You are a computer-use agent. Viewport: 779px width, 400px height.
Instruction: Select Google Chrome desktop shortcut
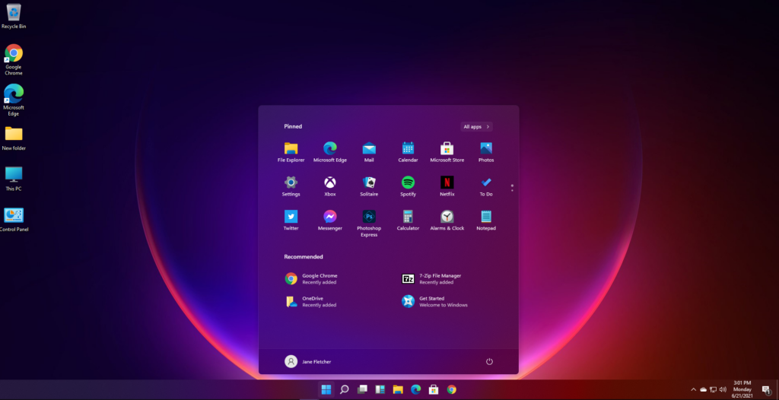[14, 60]
